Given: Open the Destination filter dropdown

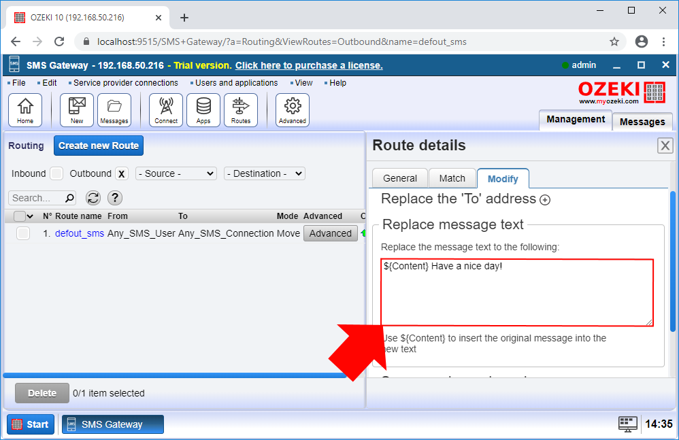Looking at the screenshot, I should [x=265, y=173].
